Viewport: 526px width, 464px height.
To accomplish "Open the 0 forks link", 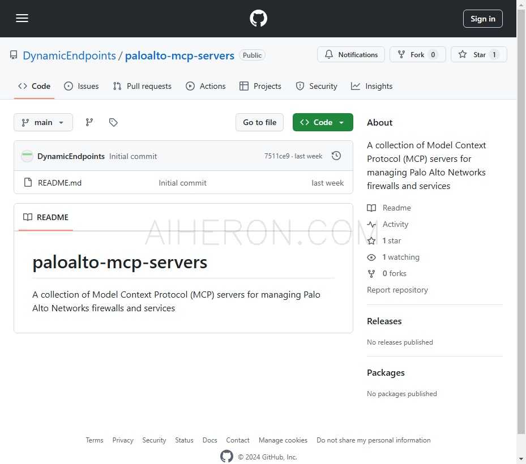I will [x=395, y=273].
